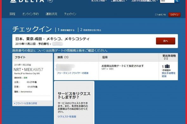The width and height of the screenshot is (187, 124).
Task: Open the 旅程 navigation tab
Action: (x=12, y=14)
